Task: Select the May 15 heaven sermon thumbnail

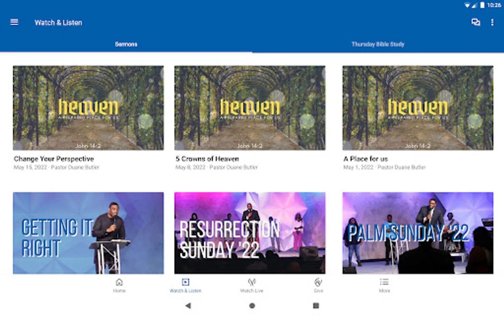Action: coord(88,108)
